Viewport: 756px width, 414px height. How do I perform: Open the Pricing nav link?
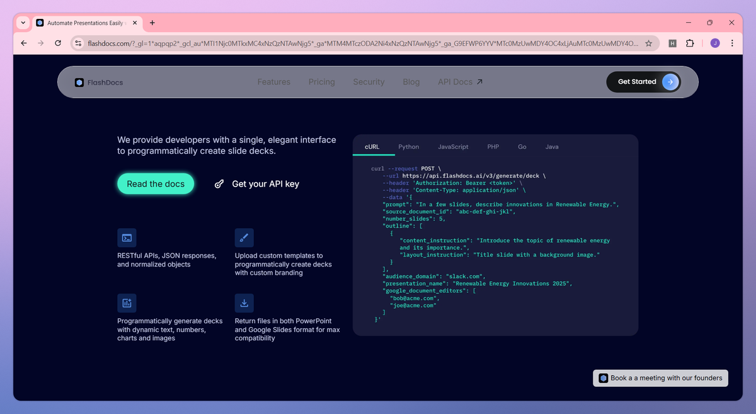[x=322, y=82]
